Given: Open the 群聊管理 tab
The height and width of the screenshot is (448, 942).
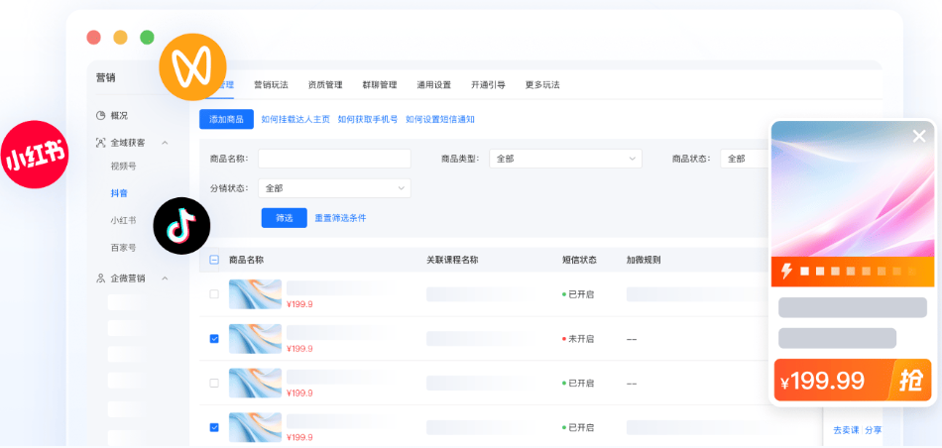Looking at the screenshot, I should (x=380, y=84).
